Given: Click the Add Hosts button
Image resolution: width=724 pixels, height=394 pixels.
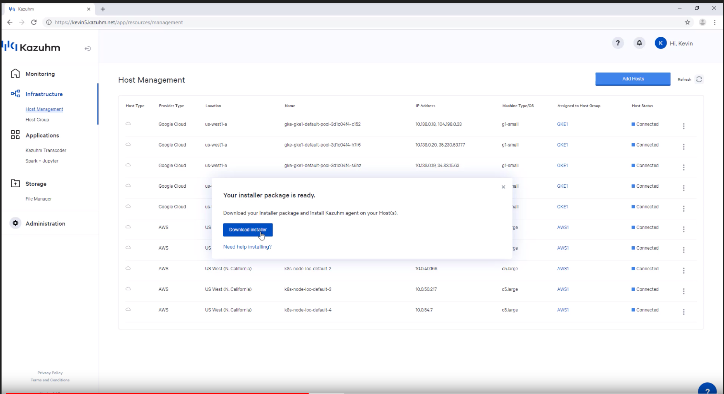Looking at the screenshot, I should tap(633, 79).
